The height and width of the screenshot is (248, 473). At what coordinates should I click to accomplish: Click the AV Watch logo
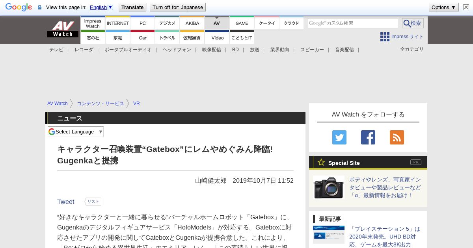pos(63,29)
